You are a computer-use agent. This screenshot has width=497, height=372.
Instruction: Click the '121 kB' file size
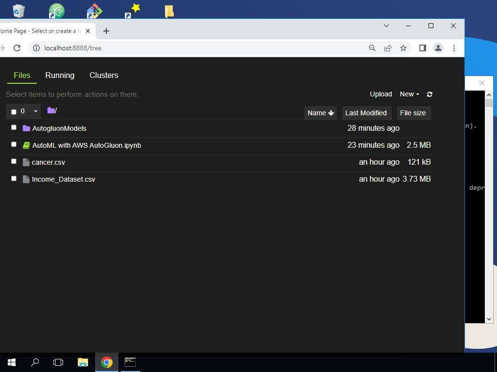point(419,162)
